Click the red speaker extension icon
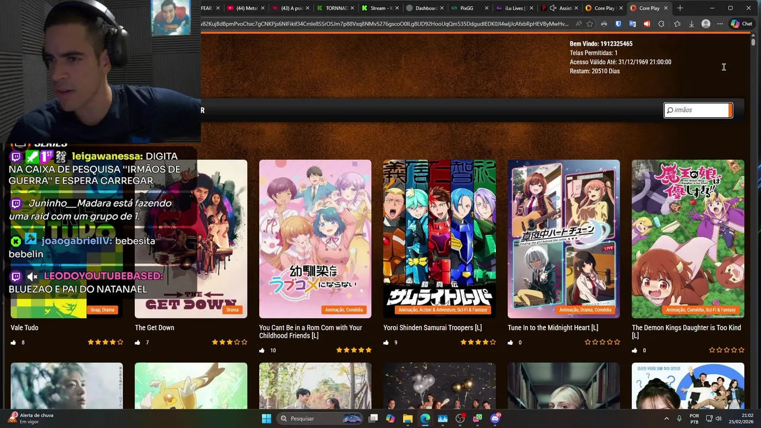Screen dimensions: 761x428 tap(647, 24)
